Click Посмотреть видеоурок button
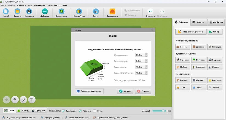This screenshot has height=120, width=226. coord(89,91)
